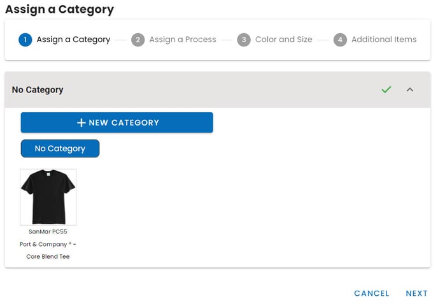Click the green checkmark icon
438x306 pixels.
(x=386, y=90)
